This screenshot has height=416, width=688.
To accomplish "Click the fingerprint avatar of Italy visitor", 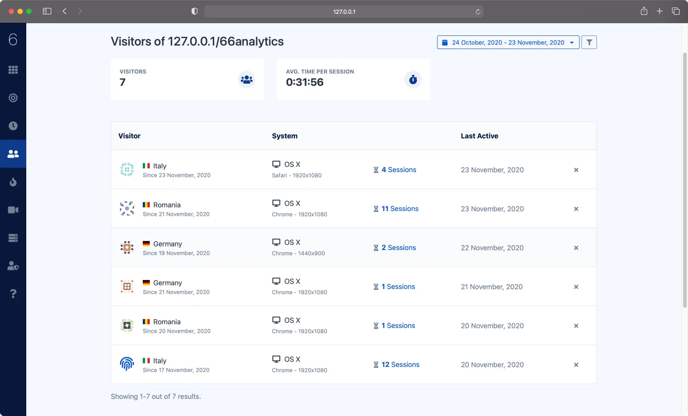I will coord(127,364).
